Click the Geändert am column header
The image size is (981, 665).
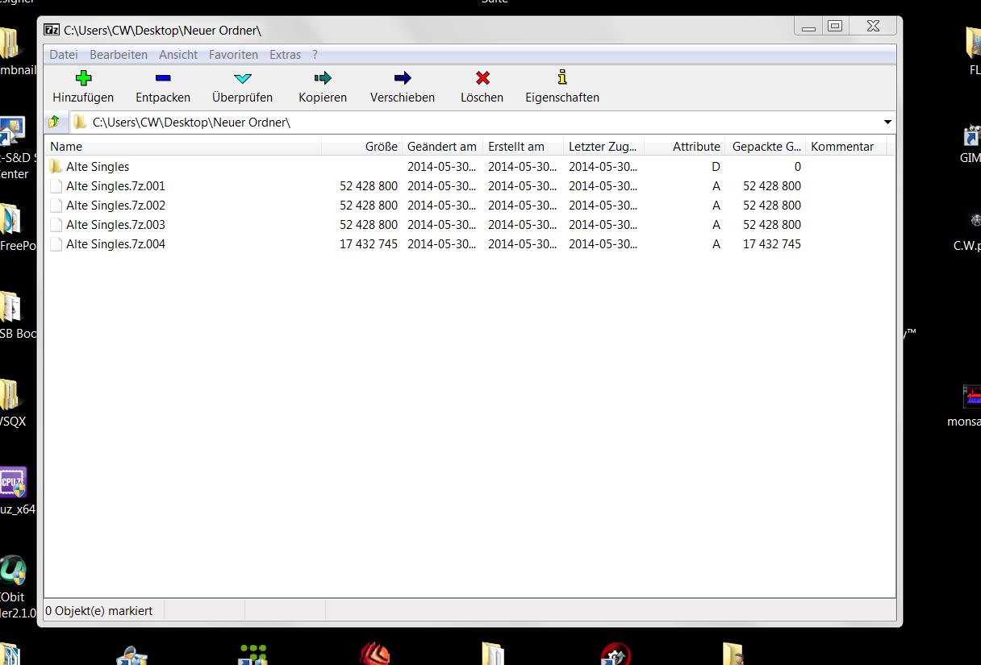coord(442,147)
